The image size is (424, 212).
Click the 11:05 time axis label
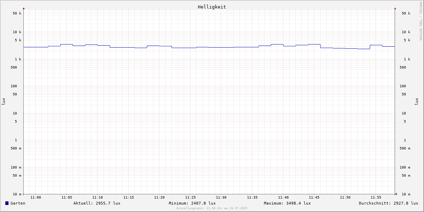click(67, 198)
